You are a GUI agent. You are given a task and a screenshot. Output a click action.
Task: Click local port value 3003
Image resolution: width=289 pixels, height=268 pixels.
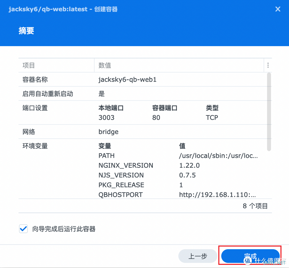tap(106, 118)
